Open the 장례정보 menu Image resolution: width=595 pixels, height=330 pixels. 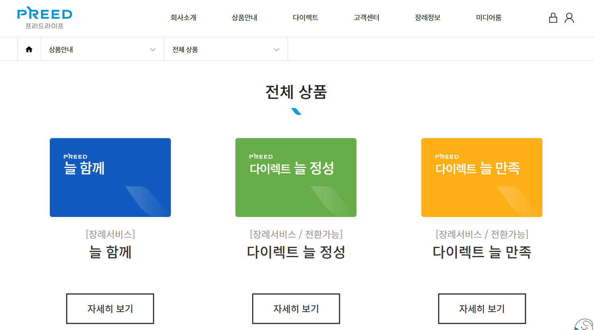428,18
